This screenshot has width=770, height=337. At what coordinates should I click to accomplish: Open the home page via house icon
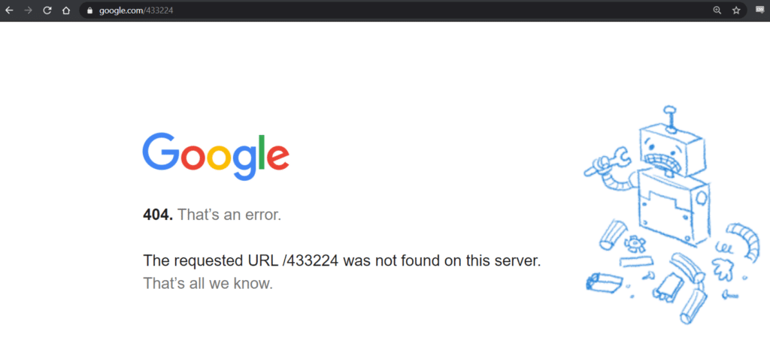66,11
